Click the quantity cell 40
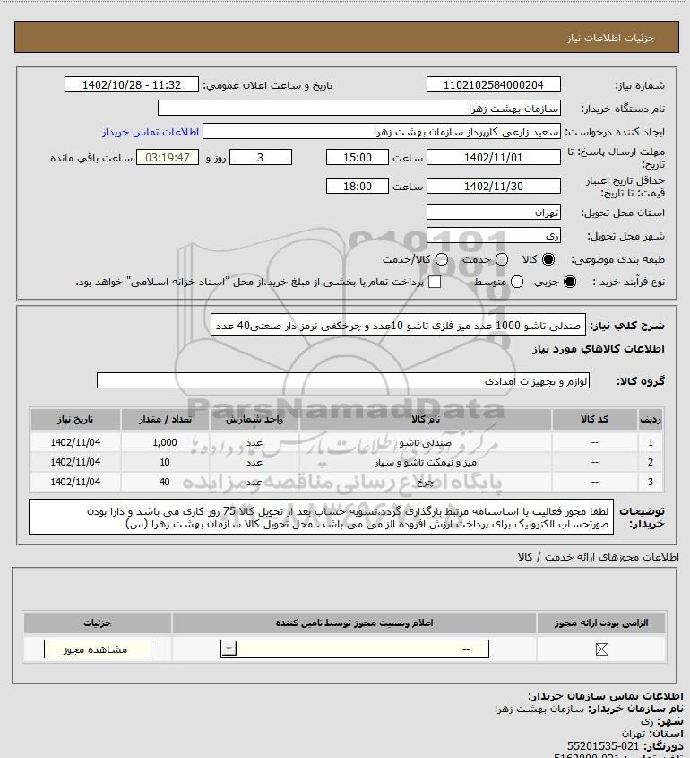The image size is (690, 758). [165, 482]
